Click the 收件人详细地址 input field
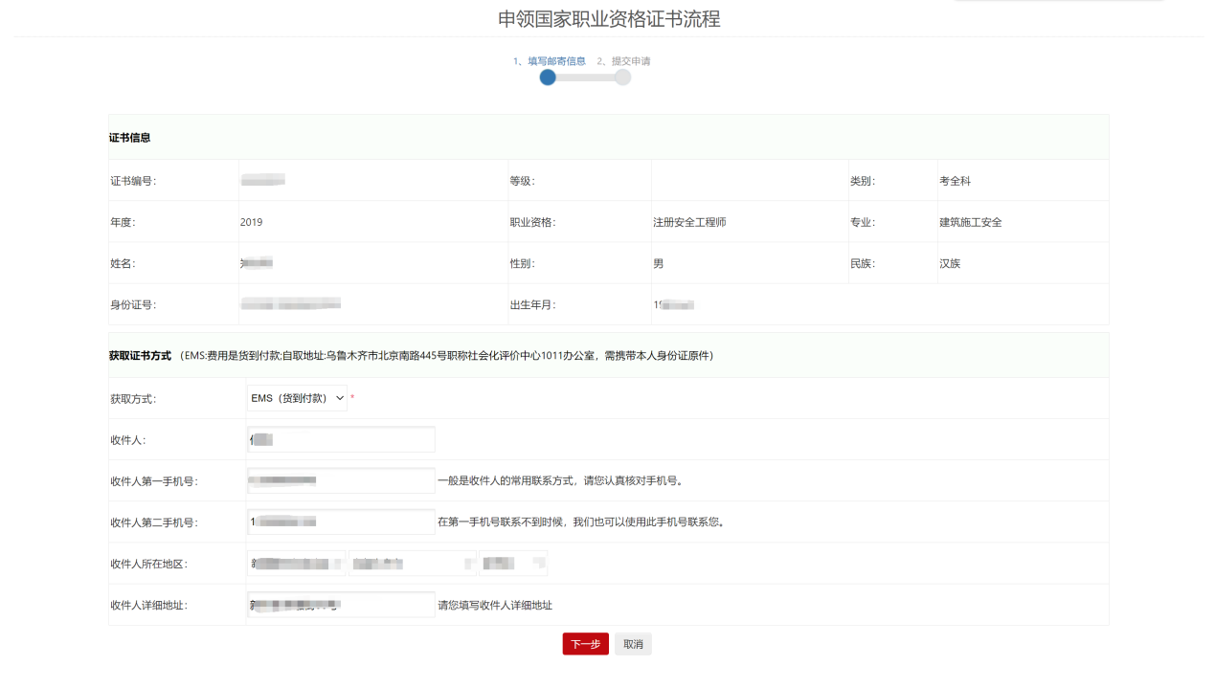This screenshot has height=688, width=1215. (x=341, y=605)
